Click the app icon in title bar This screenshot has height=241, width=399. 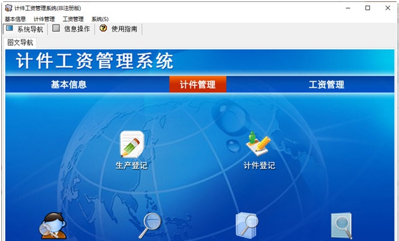coord(9,8)
